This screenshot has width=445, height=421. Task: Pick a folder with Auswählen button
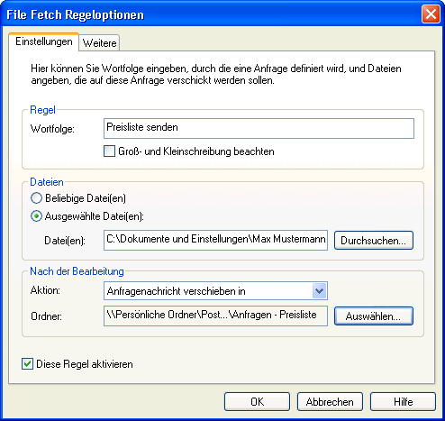(x=374, y=316)
